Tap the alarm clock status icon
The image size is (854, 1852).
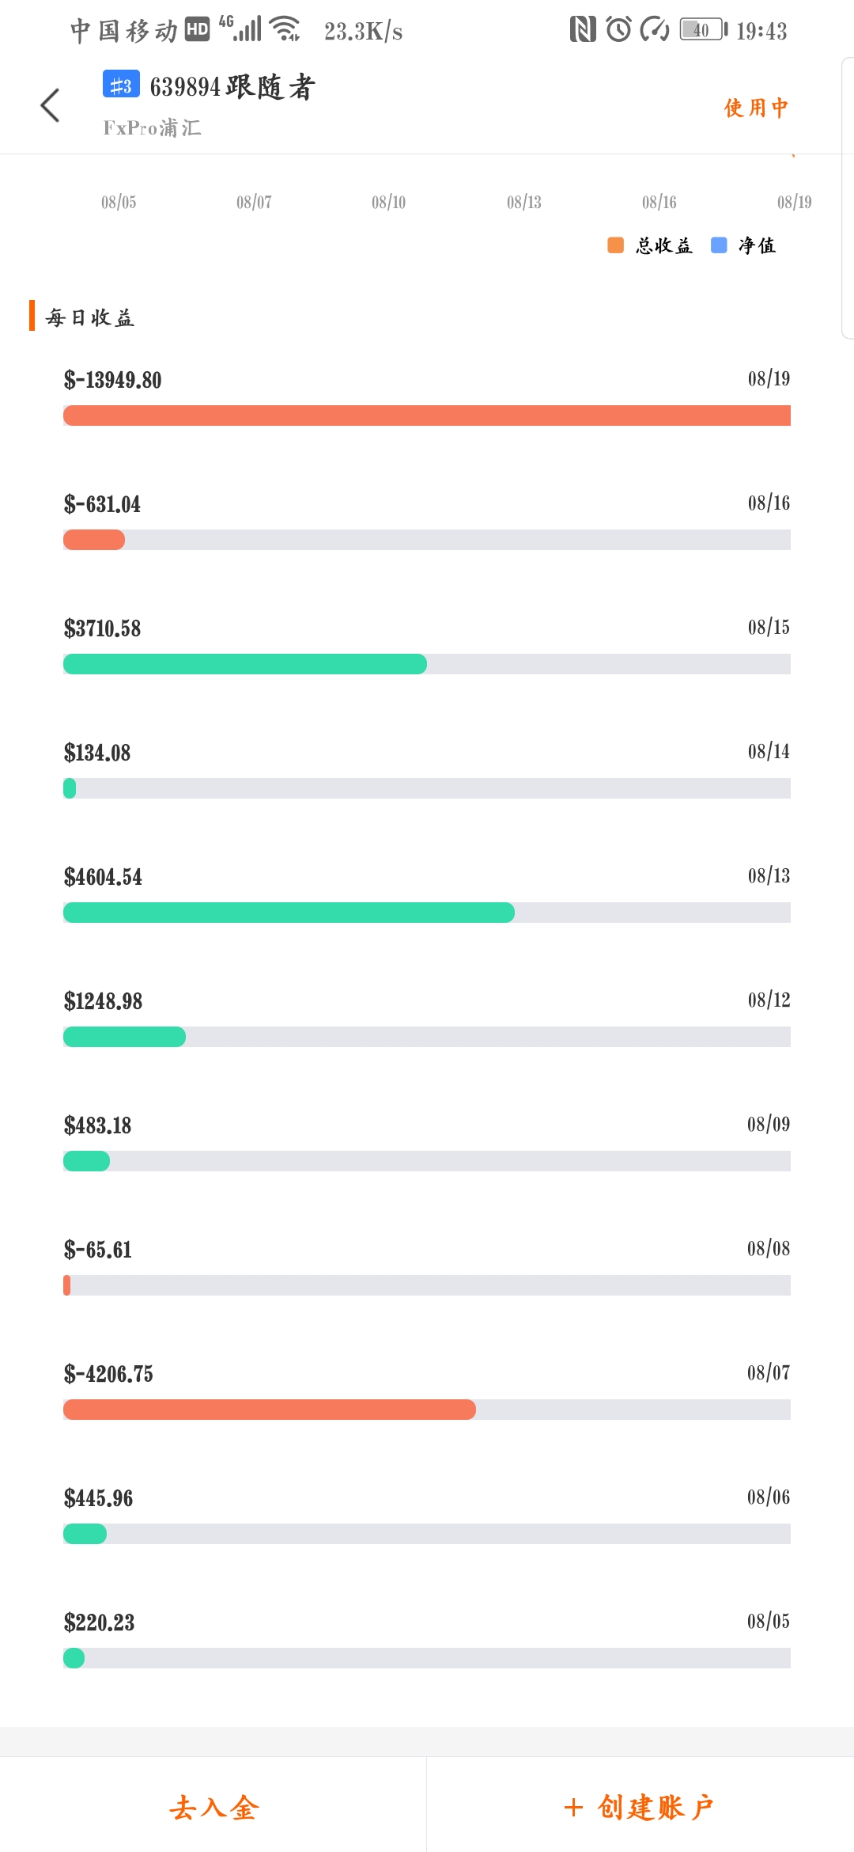pos(619,30)
